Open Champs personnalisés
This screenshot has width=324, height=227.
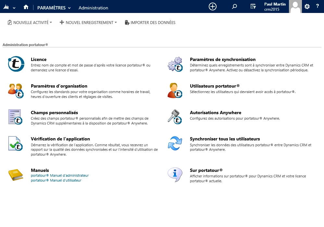54,113
